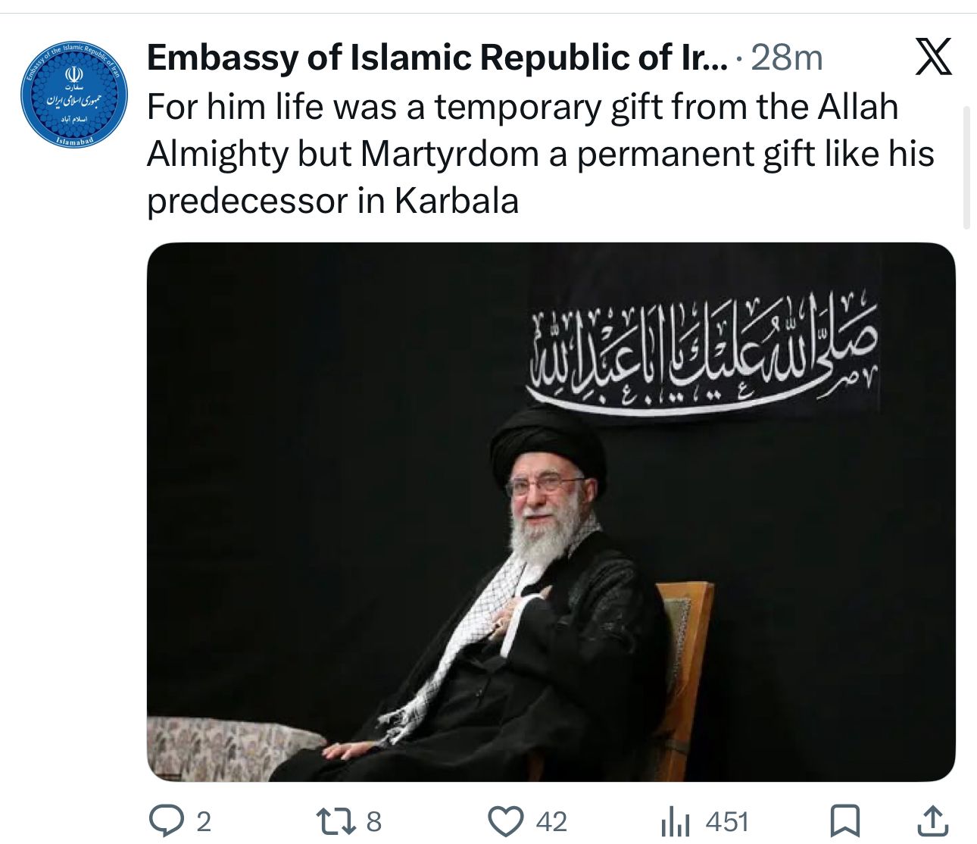Open the embassy's round blue profile avatar
This screenshot has height=844, width=977.
click(72, 94)
